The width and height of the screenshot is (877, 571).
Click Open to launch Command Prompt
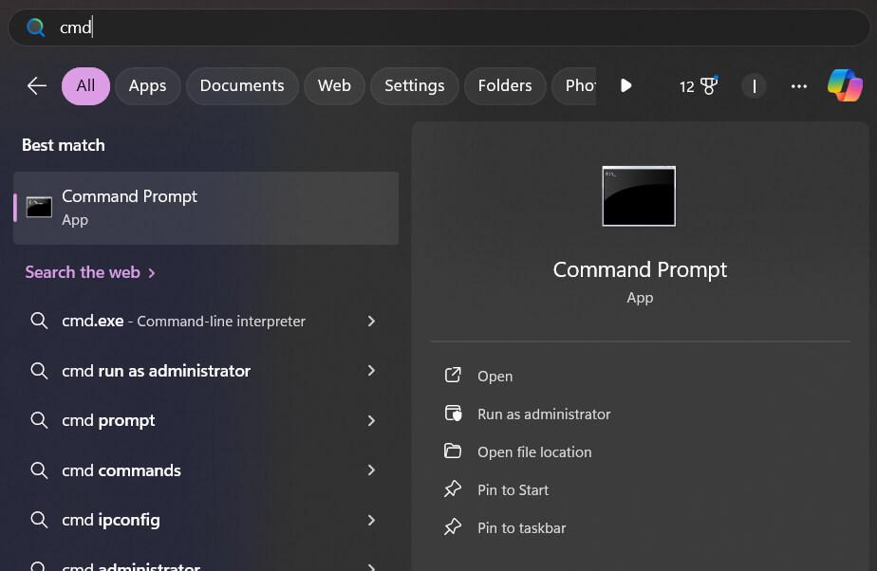(x=495, y=376)
